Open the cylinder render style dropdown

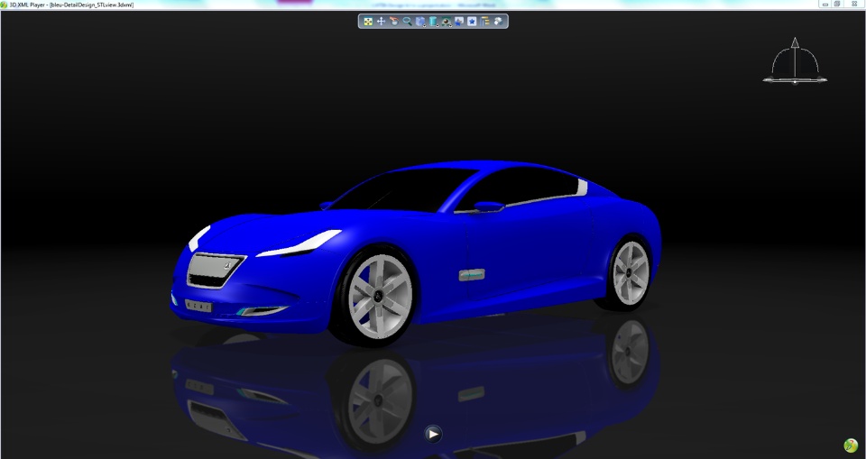pos(434,22)
